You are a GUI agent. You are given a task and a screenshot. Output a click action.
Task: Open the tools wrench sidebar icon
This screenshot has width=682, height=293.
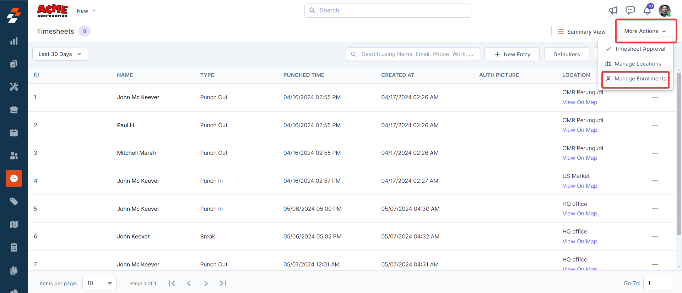[14, 87]
